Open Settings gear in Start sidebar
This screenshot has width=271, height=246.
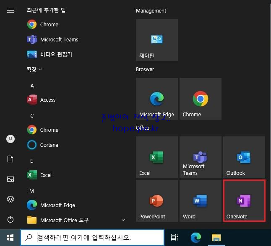10,199
